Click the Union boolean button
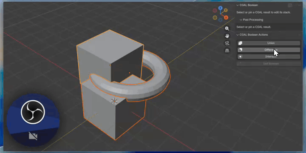Viewport: 306px width, 153px height. 269,43
